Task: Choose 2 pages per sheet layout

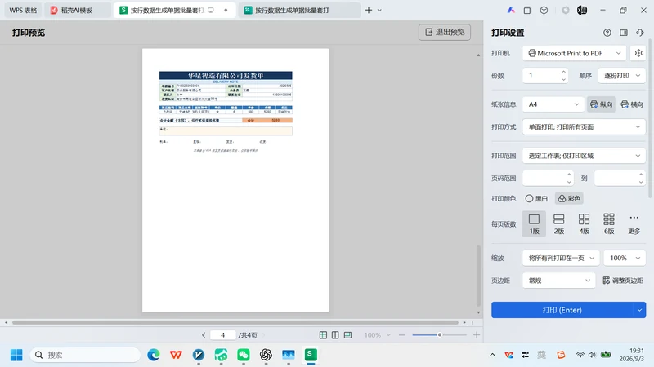Action: (559, 223)
